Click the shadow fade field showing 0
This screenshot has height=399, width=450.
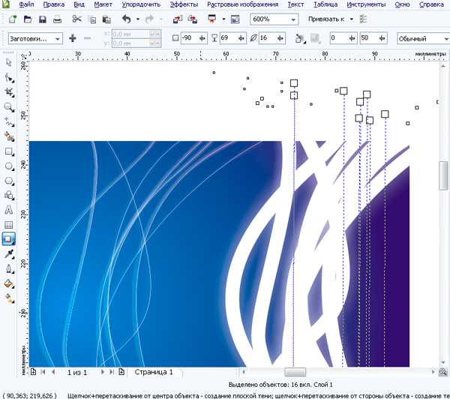(x=343, y=38)
